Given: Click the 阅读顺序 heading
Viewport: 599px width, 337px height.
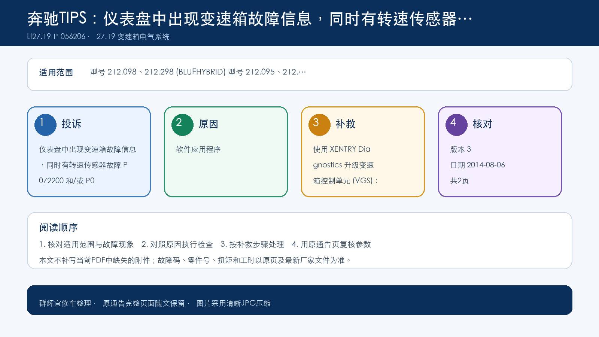Looking at the screenshot, I should point(58,227).
